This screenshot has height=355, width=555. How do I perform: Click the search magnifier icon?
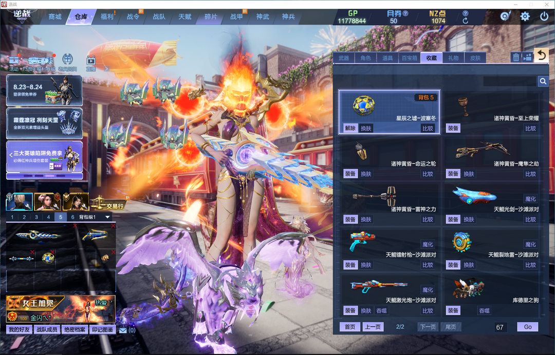pyautogui.click(x=543, y=82)
